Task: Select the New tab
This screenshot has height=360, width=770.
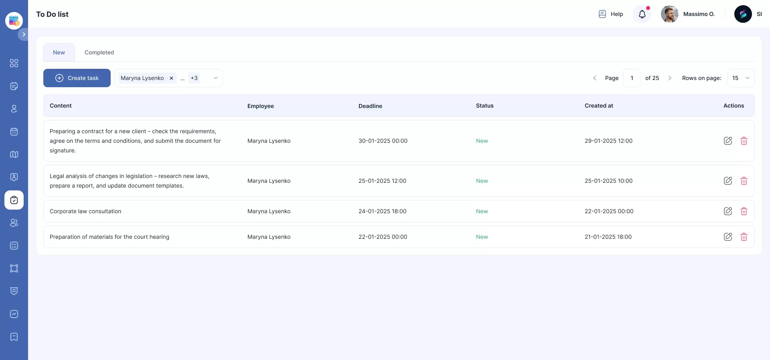Action: (x=59, y=52)
